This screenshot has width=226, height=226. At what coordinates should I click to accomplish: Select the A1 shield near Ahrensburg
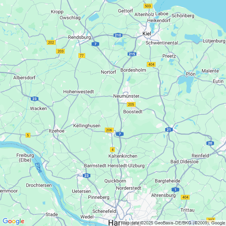coord(175,190)
